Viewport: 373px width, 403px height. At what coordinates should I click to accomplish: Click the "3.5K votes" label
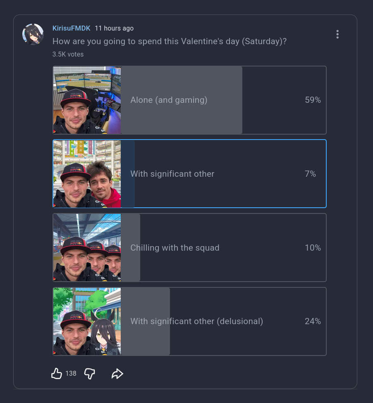point(68,54)
